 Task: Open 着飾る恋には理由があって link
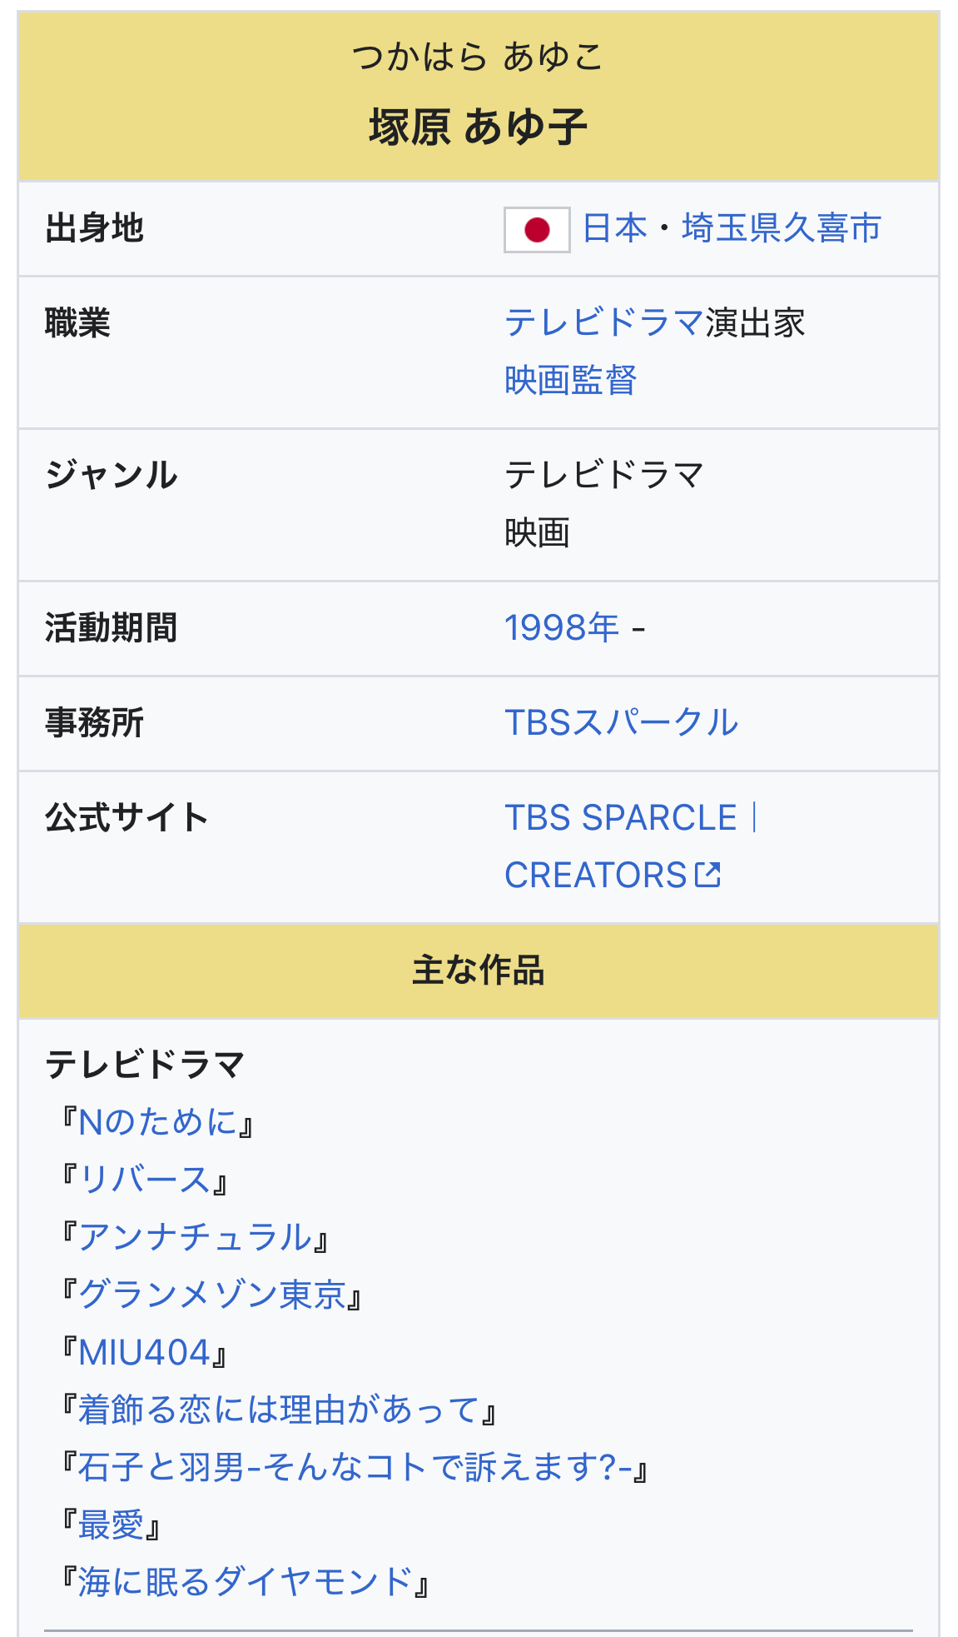click(x=279, y=1410)
